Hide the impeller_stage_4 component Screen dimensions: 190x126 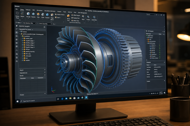tap(23, 47)
